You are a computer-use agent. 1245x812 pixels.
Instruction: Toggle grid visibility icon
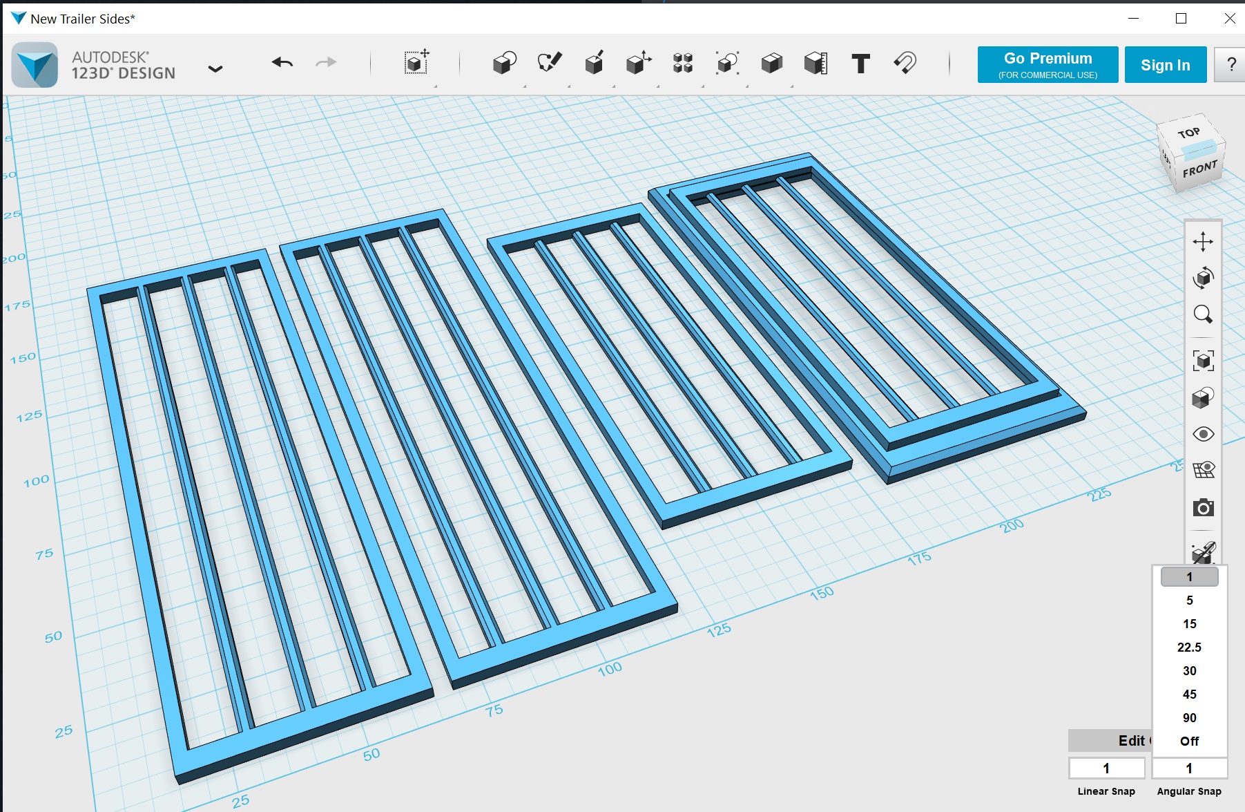click(1203, 470)
